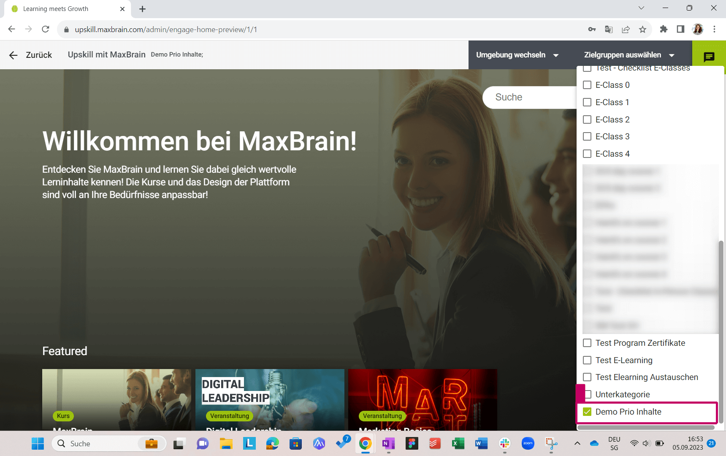Click the Upskill mit MaxBrain title
Image resolution: width=726 pixels, height=456 pixels.
pos(106,54)
